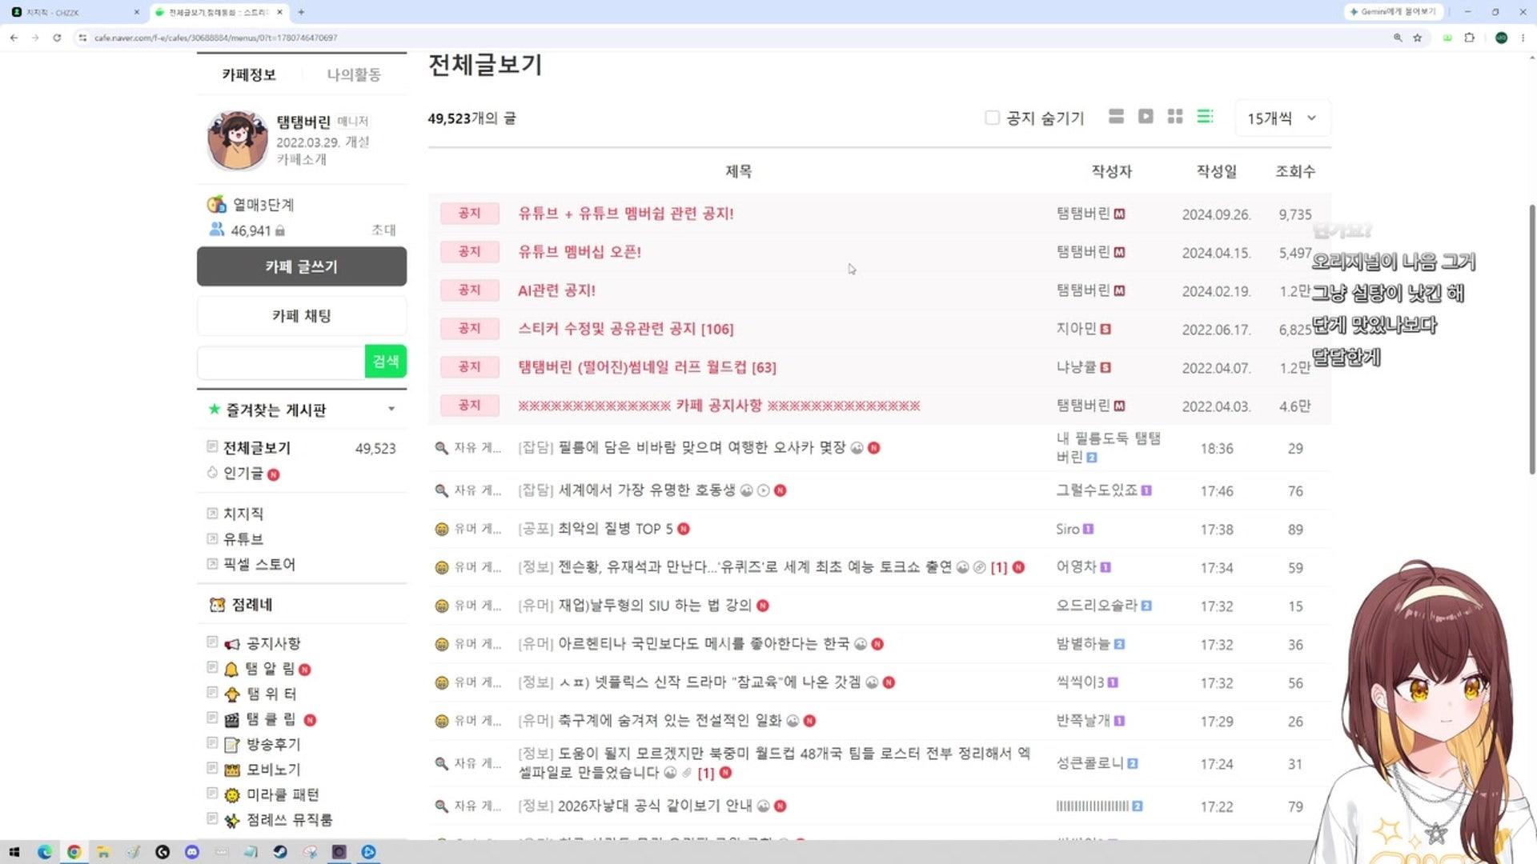The width and height of the screenshot is (1537, 864).
Task: Select the first browser tab 치지직 - CHZZK
Action: [x=75, y=12]
